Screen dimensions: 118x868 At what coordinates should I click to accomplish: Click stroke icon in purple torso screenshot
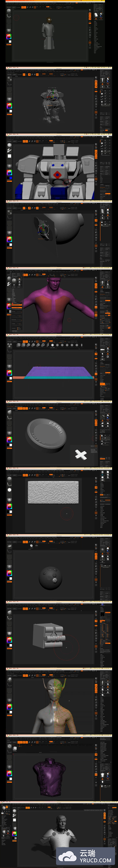9,284
